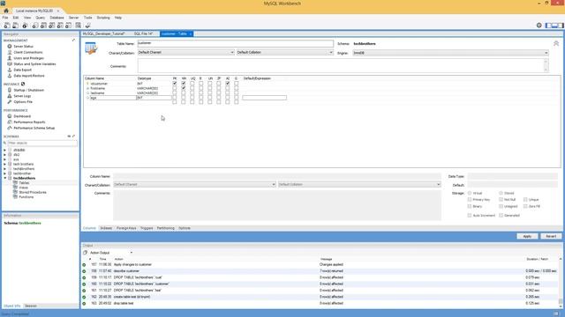Enable PK checkbox for lastname row
Image resolution: width=565 pixels, height=317 pixels.
coord(175,92)
